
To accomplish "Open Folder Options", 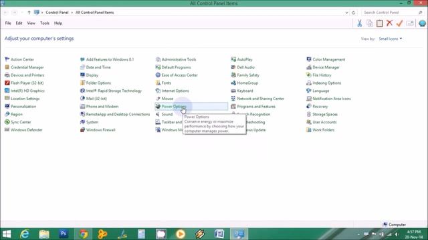I will 95,83.
